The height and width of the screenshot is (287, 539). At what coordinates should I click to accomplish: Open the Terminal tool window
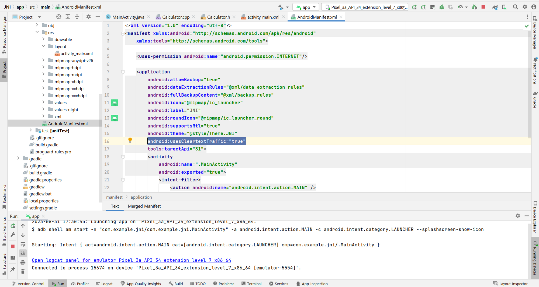pyautogui.click(x=251, y=283)
